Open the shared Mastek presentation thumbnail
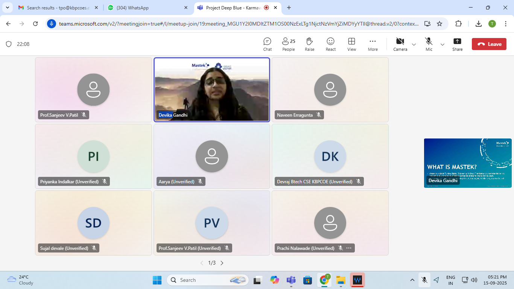This screenshot has width=514, height=289. (x=467, y=163)
